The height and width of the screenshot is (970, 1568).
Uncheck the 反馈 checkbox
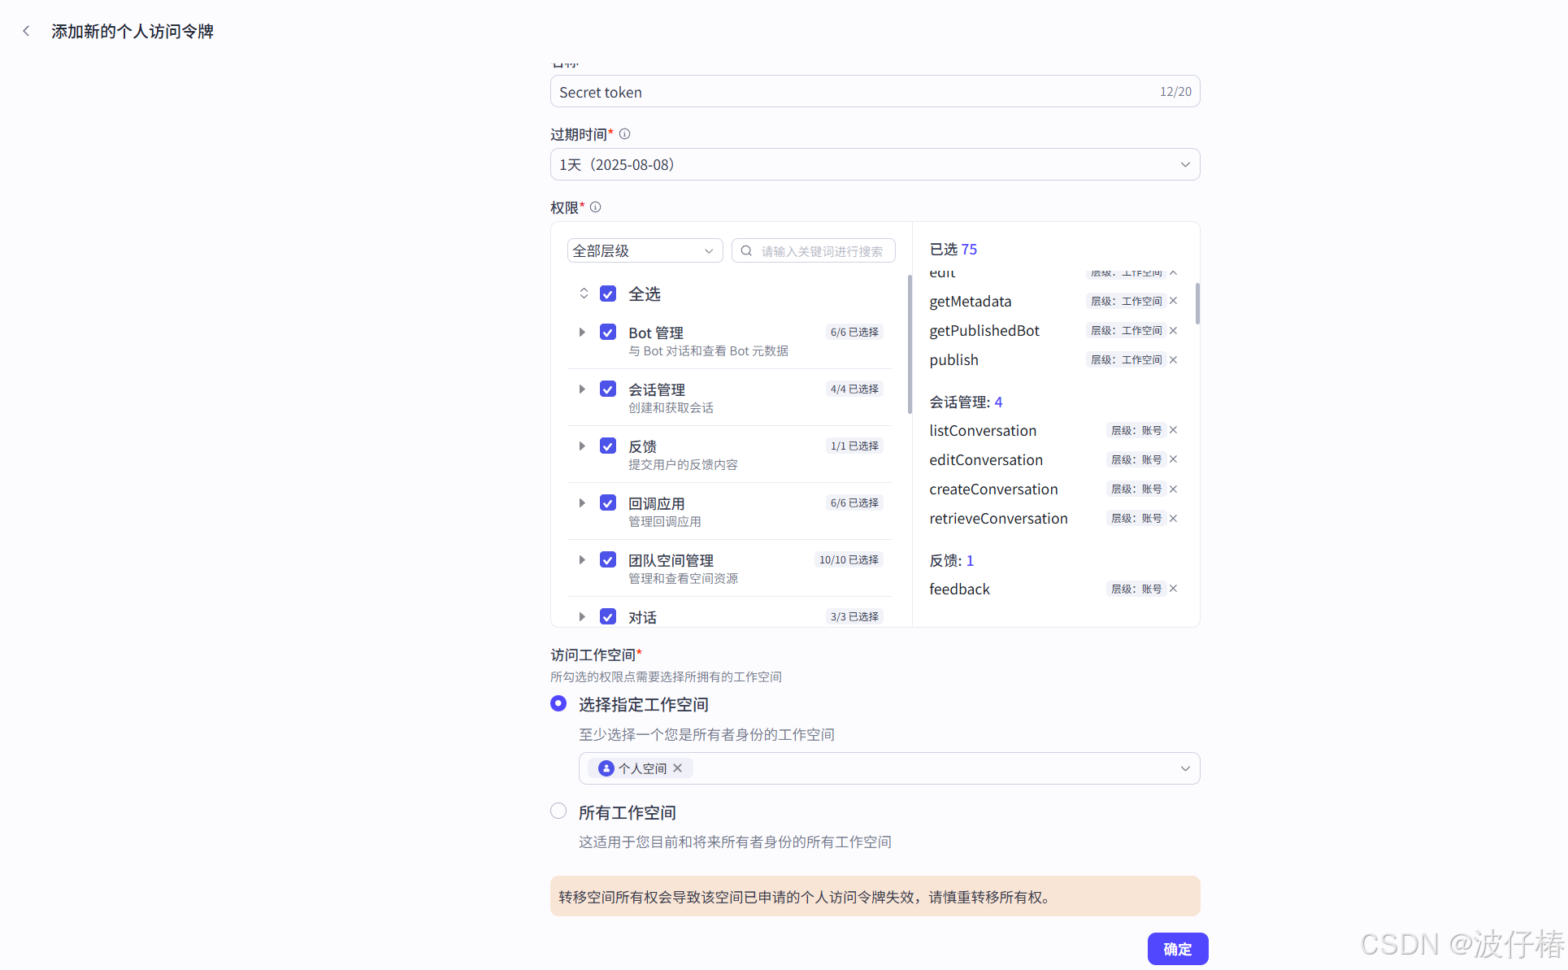coord(607,446)
